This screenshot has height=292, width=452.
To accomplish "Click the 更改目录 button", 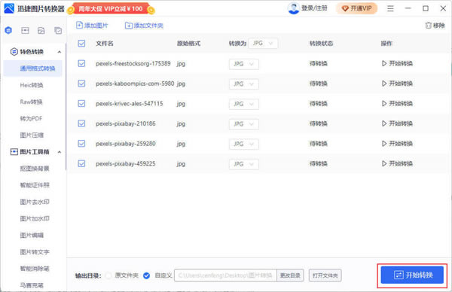I will click(290, 275).
